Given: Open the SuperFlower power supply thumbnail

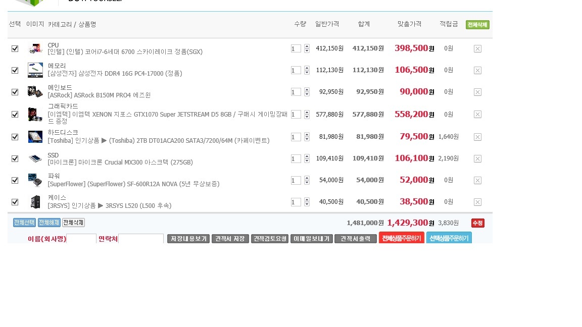Looking at the screenshot, I should [35, 180].
